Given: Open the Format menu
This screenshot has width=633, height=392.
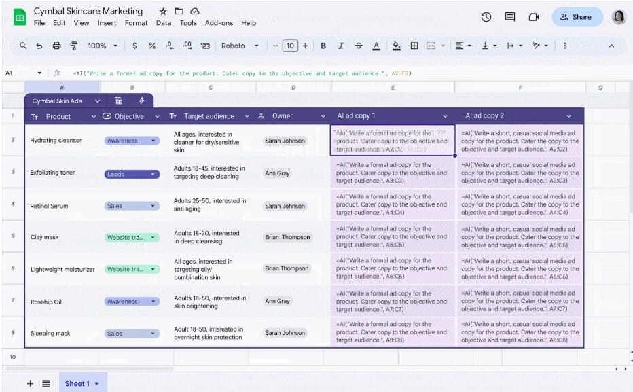Looking at the screenshot, I should click(136, 23).
